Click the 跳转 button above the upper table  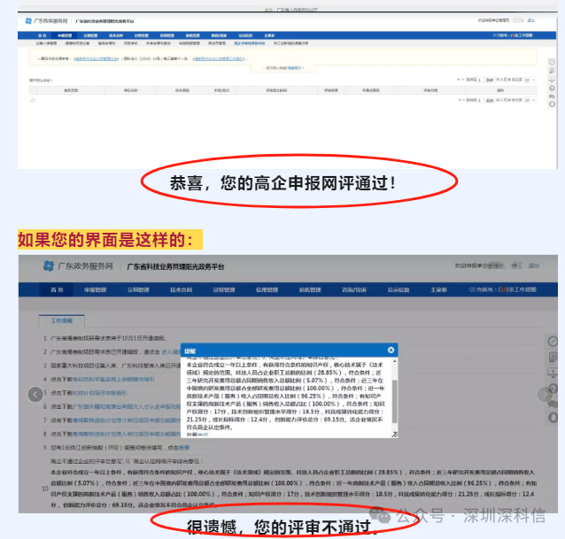pos(490,80)
